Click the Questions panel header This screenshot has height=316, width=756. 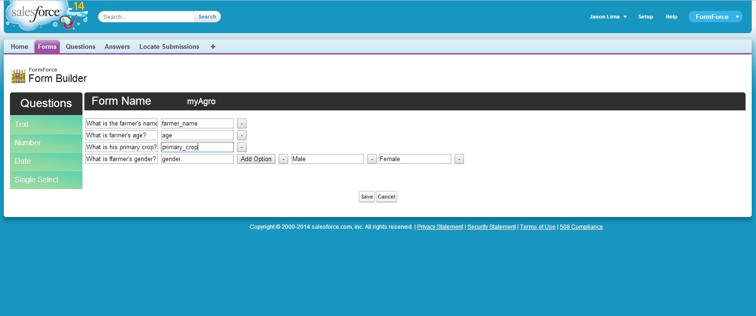[46, 103]
